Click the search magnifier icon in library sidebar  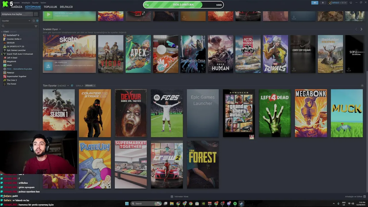[3, 26]
